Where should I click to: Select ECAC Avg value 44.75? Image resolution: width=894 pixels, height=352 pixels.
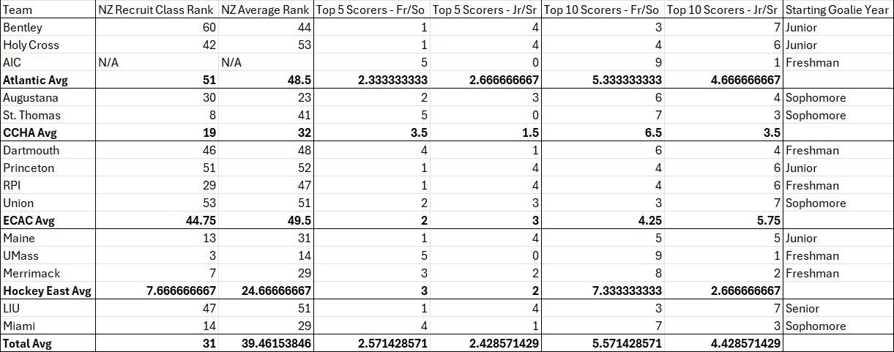coord(157,221)
